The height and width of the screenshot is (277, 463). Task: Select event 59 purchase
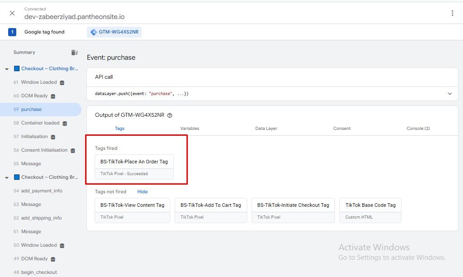coord(40,109)
